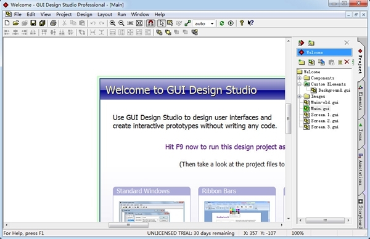This screenshot has width=370, height=239.
Task: Open the Design menu
Action: [84, 14]
